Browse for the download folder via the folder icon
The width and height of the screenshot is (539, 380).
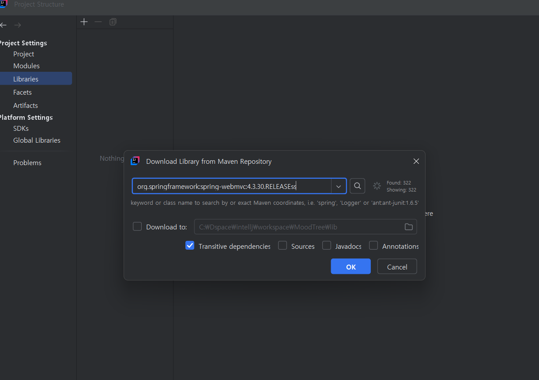coord(409,227)
